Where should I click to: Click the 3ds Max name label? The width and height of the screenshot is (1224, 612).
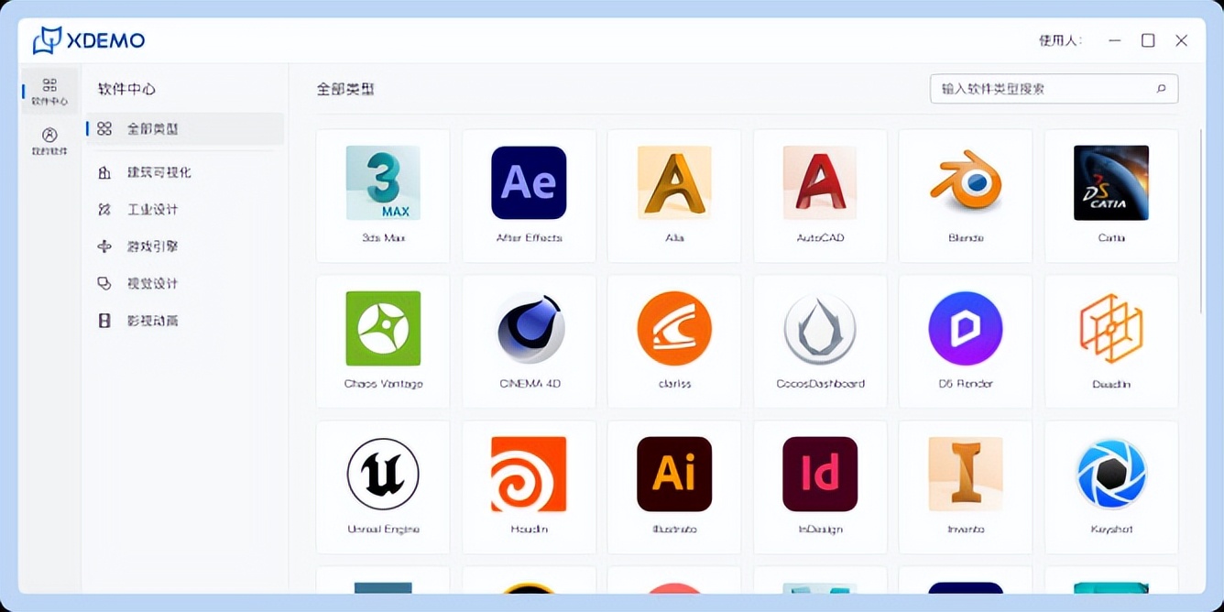(x=383, y=238)
